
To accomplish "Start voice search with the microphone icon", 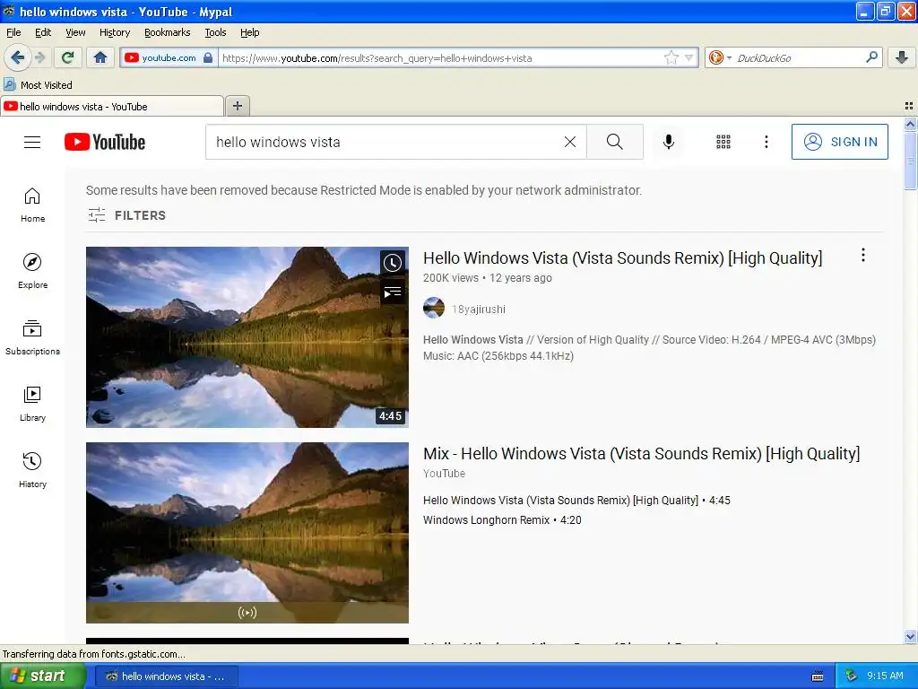I will tap(669, 142).
